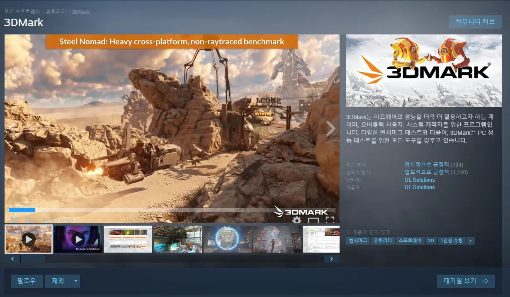Screen dimensions: 510x297
Task: Click the 팔로우 button
Action: pyautogui.click(x=27, y=281)
